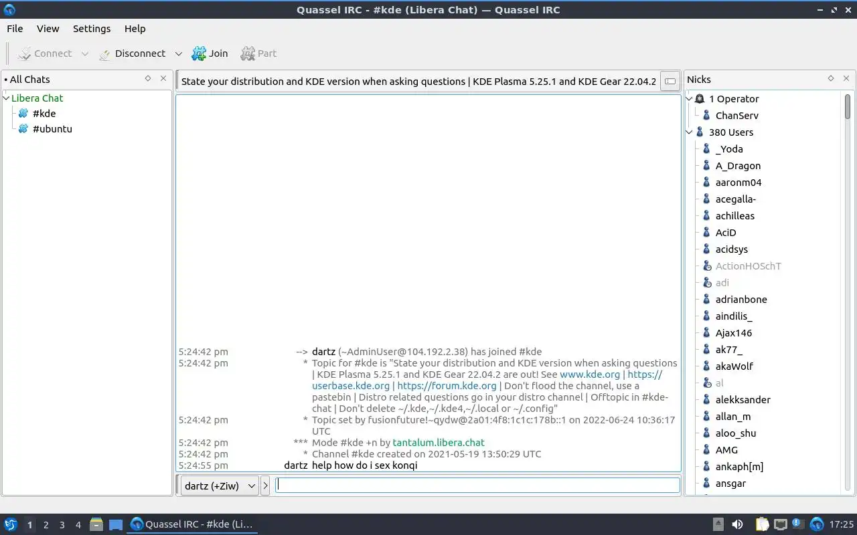The width and height of the screenshot is (857, 535).
Task: Click the tantalum.libera.chat server link
Action: point(439,443)
